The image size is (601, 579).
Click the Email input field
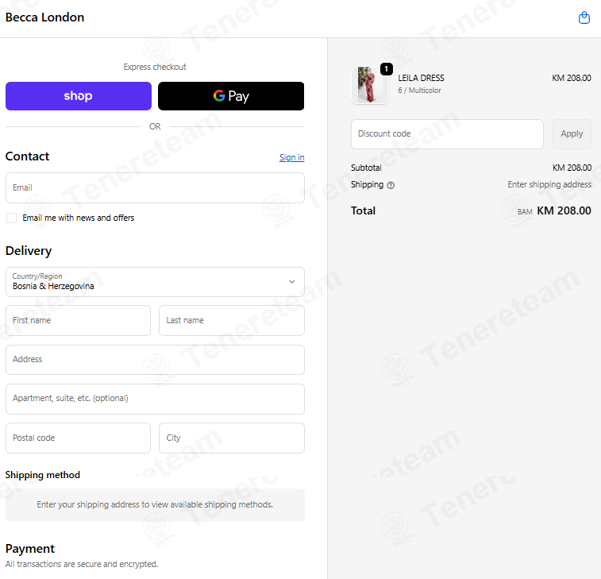pyautogui.click(x=156, y=187)
